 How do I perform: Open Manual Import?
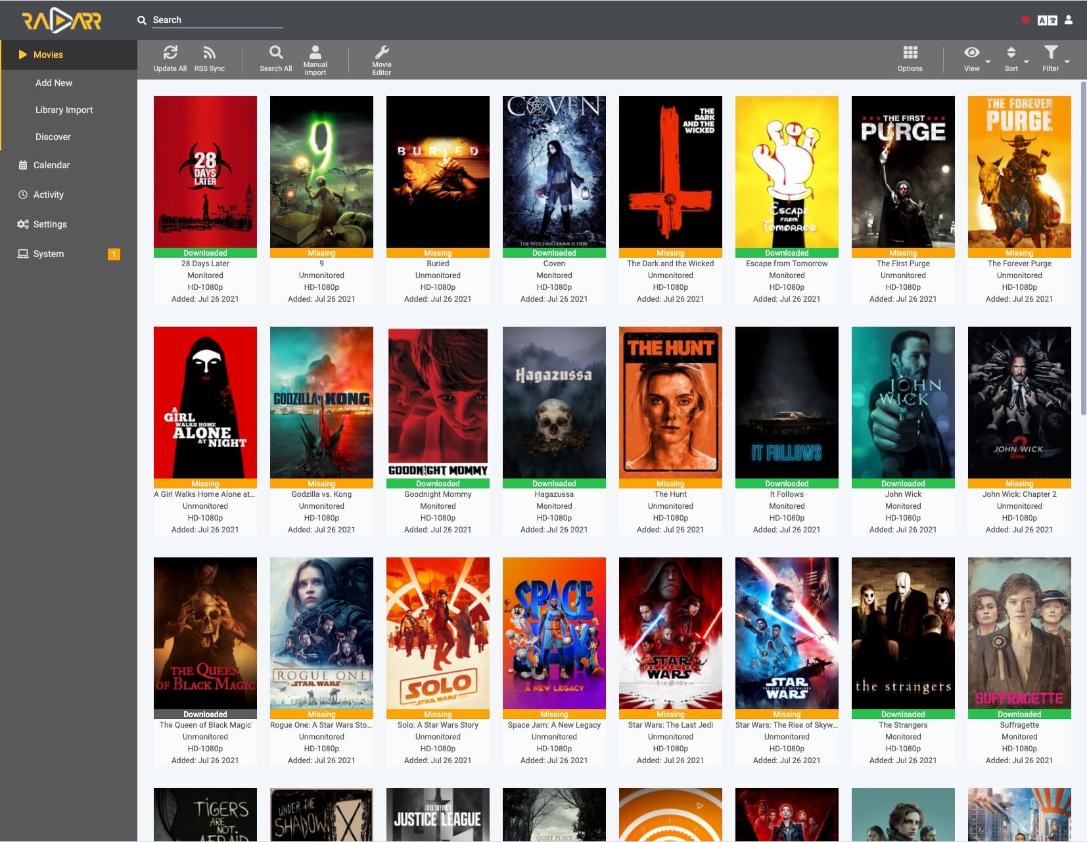[315, 60]
